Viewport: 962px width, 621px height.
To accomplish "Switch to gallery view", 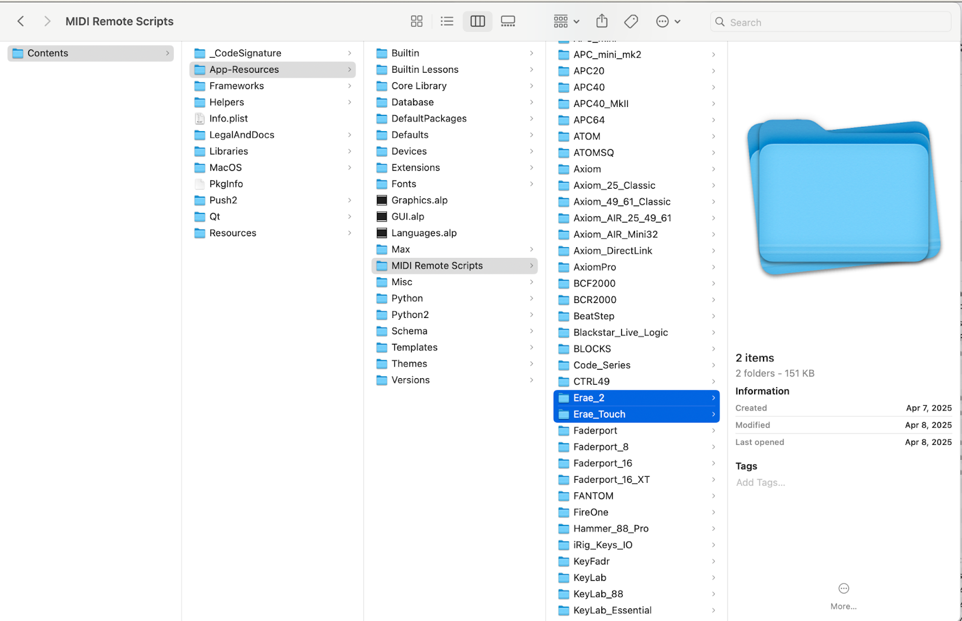I will [508, 22].
